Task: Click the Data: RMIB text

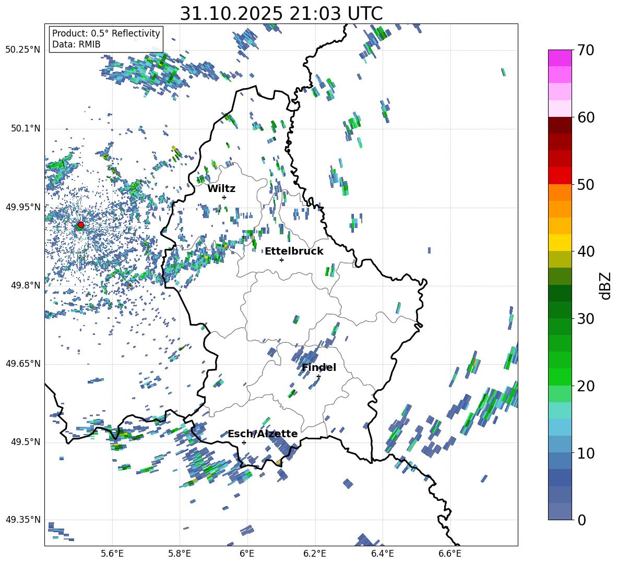Action: [x=76, y=44]
